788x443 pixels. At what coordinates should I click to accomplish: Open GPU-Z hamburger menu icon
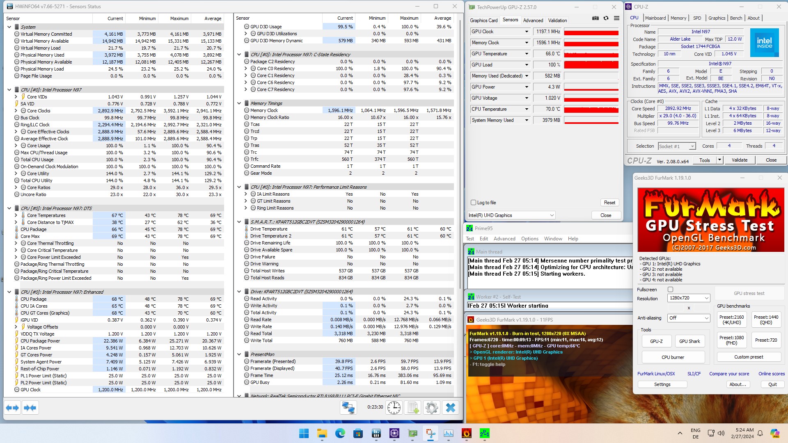click(616, 18)
